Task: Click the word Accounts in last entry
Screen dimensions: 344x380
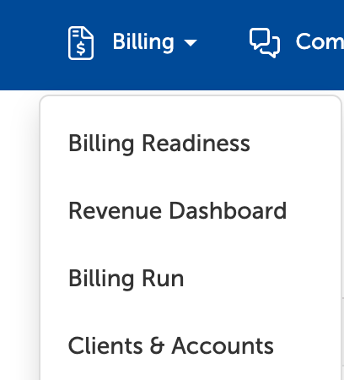Action: tap(223, 346)
